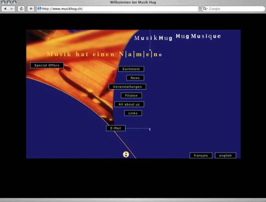Click the Google search field

pyautogui.click(x=234, y=9)
